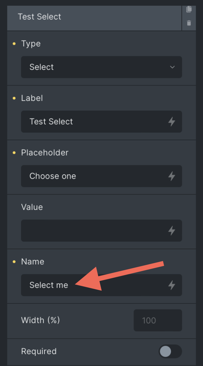Enable the Required toggle
This screenshot has width=203, height=366.
170,351
